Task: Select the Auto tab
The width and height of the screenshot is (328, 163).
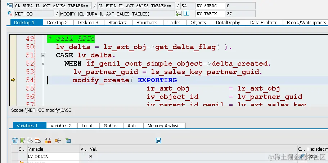Action: (x=132, y=125)
